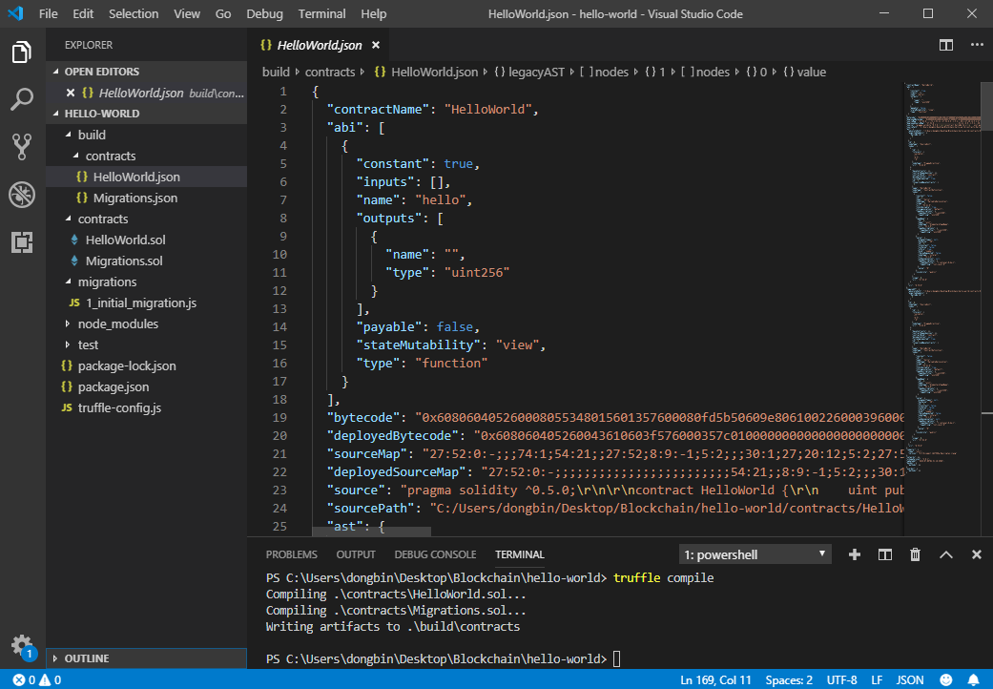Select the HelloWorld.json editor tab
The height and width of the screenshot is (689, 993).
coord(320,45)
